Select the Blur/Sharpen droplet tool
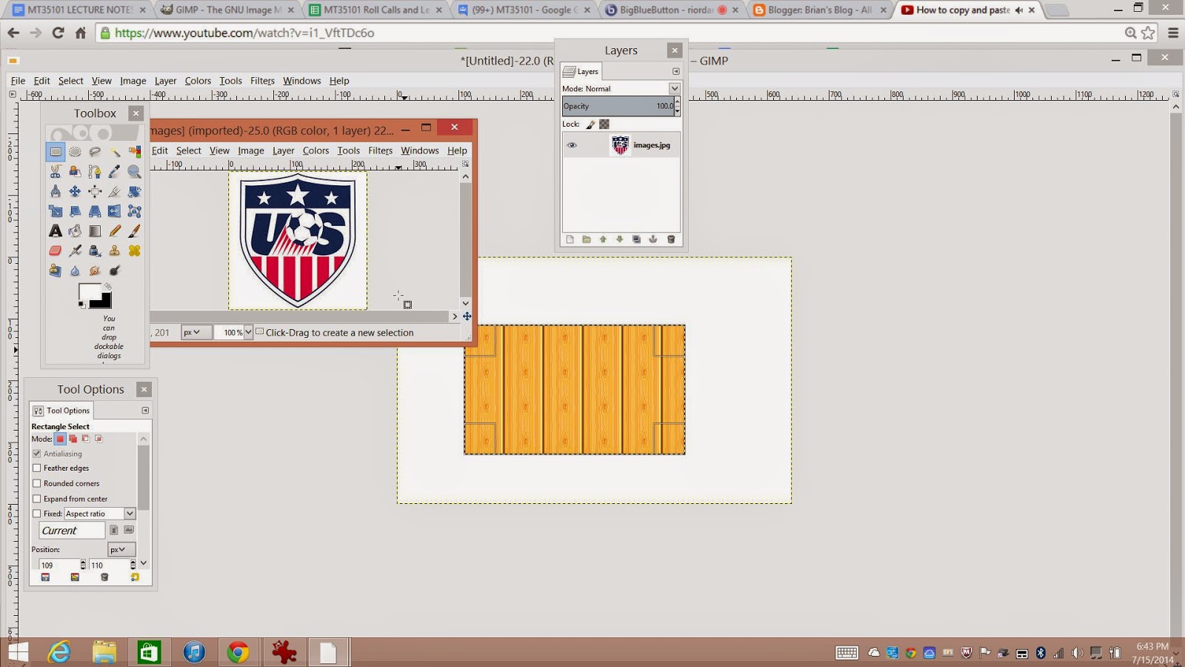 tap(75, 271)
